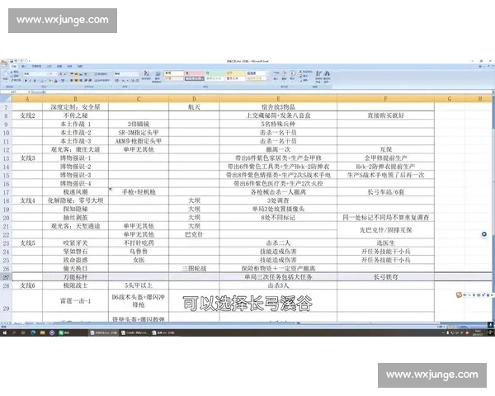Screen dimensions: 495x396
Task: Expand the Name Box dropdown arrow
Action: click(29, 92)
